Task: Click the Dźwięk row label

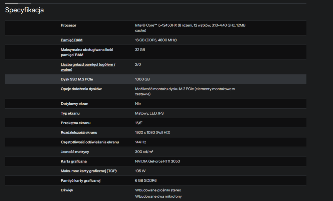Action: point(67,190)
